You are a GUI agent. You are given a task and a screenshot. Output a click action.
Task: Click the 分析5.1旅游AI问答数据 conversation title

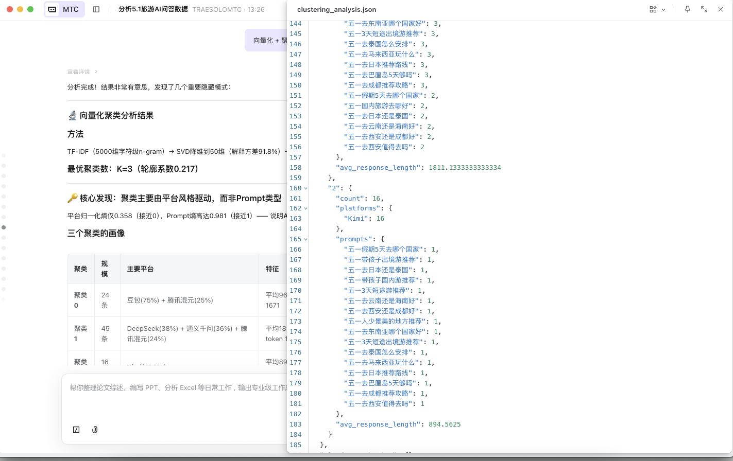tap(153, 9)
